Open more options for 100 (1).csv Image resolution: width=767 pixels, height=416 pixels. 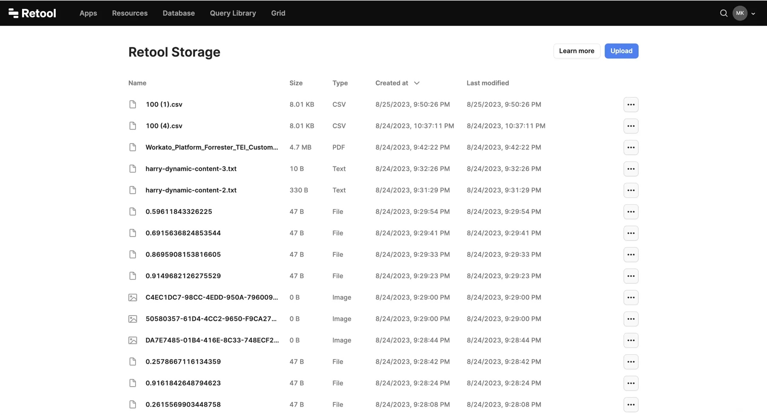pos(631,105)
